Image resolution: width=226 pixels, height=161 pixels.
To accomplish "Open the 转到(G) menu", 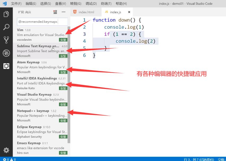I will (x=76, y=4).
